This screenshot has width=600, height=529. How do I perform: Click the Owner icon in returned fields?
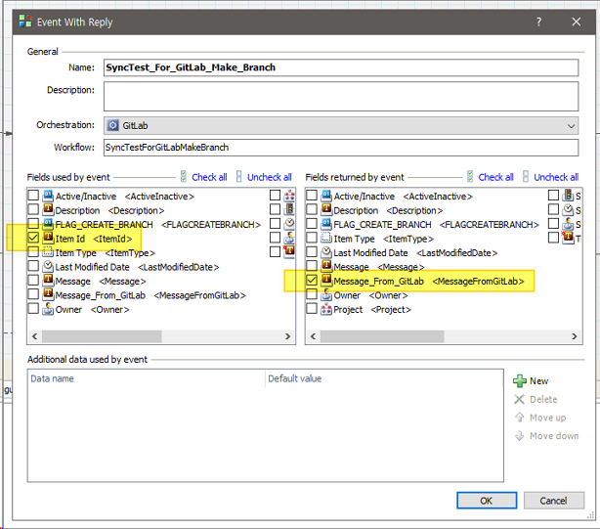326,295
